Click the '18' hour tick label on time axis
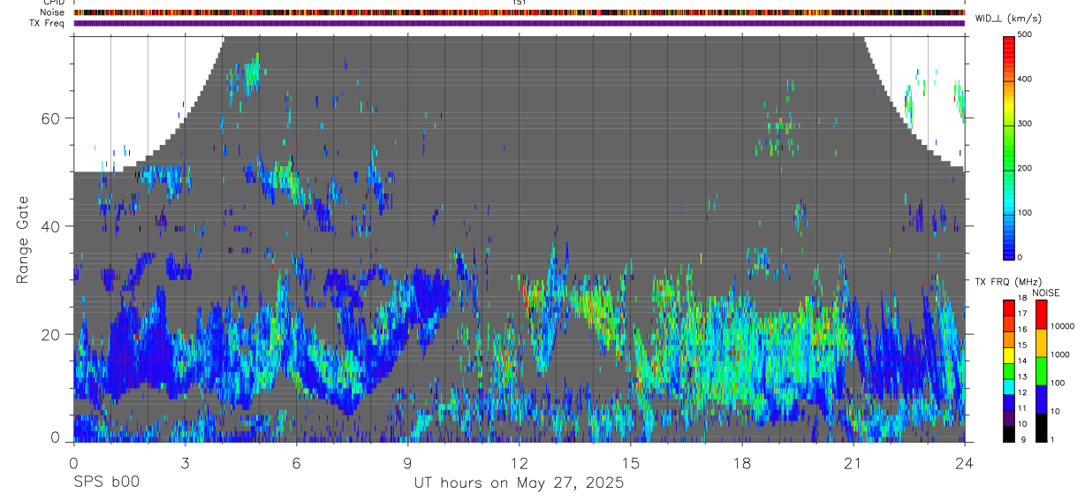Image resolution: width=1085 pixels, height=501 pixels. [741, 462]
